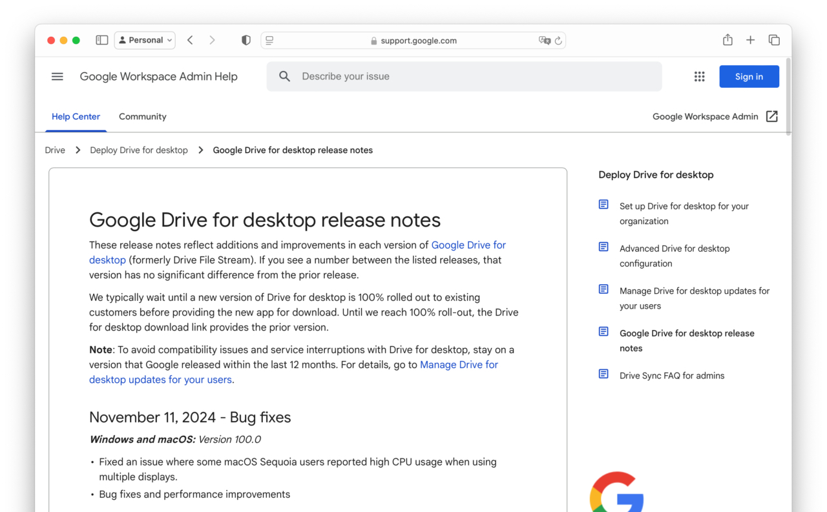827x512 pixels.
Task: Open the Google Drive for desktop link
Action: pos(468,245)
